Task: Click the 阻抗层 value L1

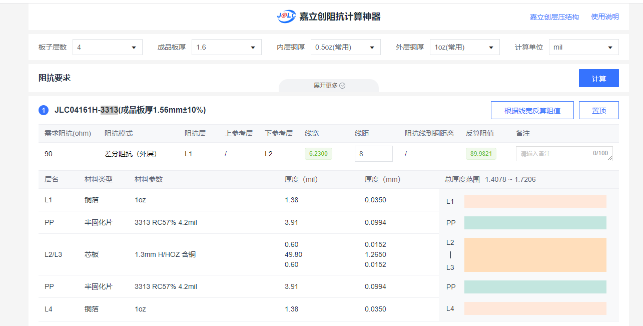Action: tap(188, 154)
